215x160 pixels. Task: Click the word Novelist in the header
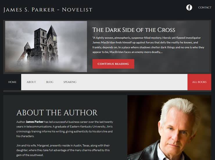point(77,10)
